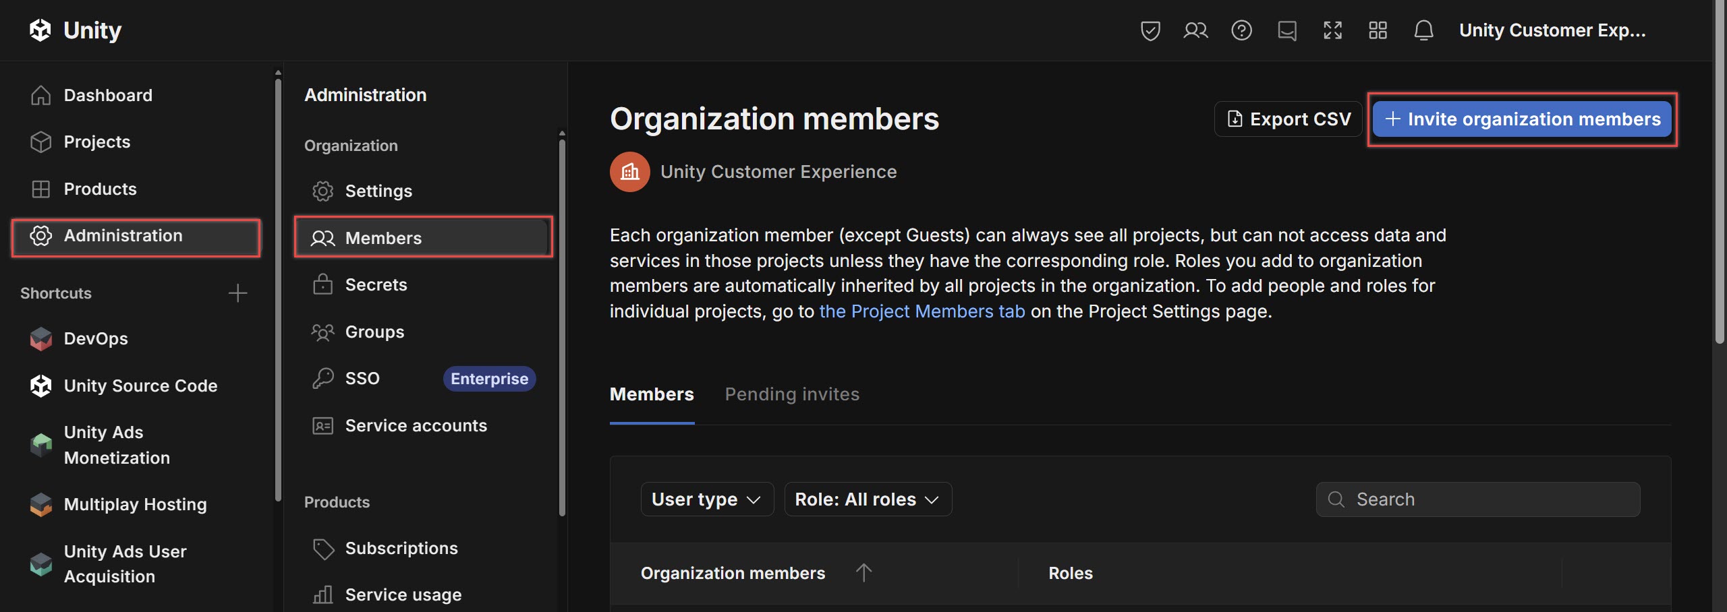This screenshot has height=612, width=1727.
Task: Click the shield icon in top bar
Action: 1150,30
